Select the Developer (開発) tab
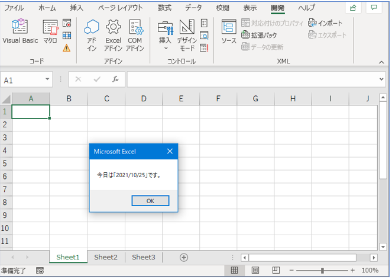This screenshot has width=392, height=279. [x=277, y=8]
